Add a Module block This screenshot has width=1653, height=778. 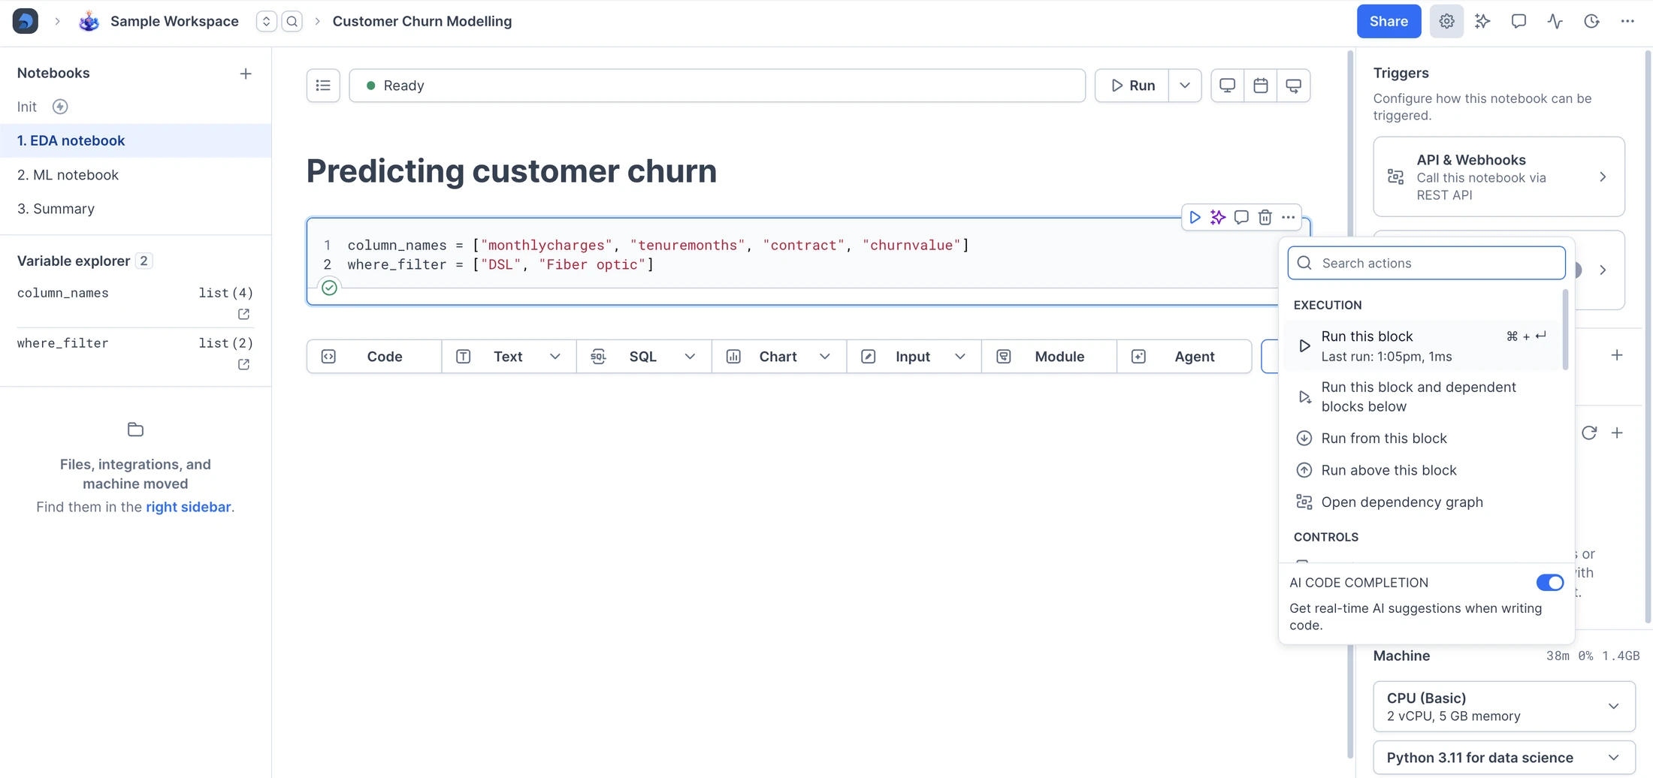tap(1049, 357)
